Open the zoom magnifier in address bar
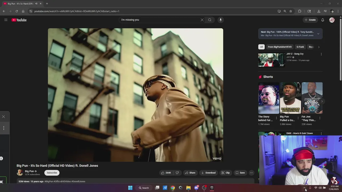The height and width of the screenshot is (192, 342). coord(285,11)
